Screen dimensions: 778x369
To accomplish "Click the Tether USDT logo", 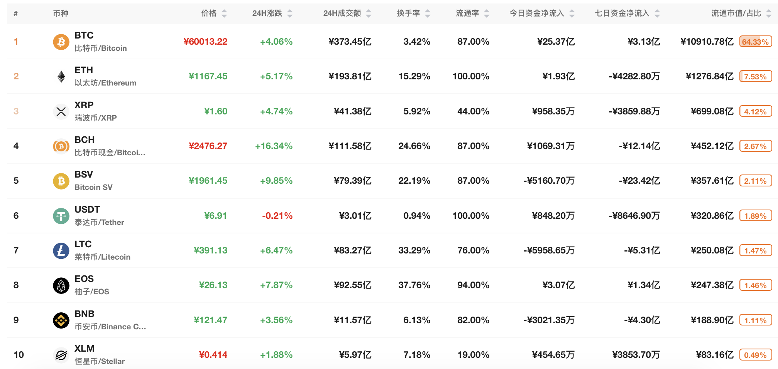I will pyautogui.click(x=61, y=216).
